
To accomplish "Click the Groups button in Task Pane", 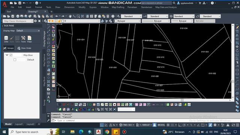I will (9, 48).
